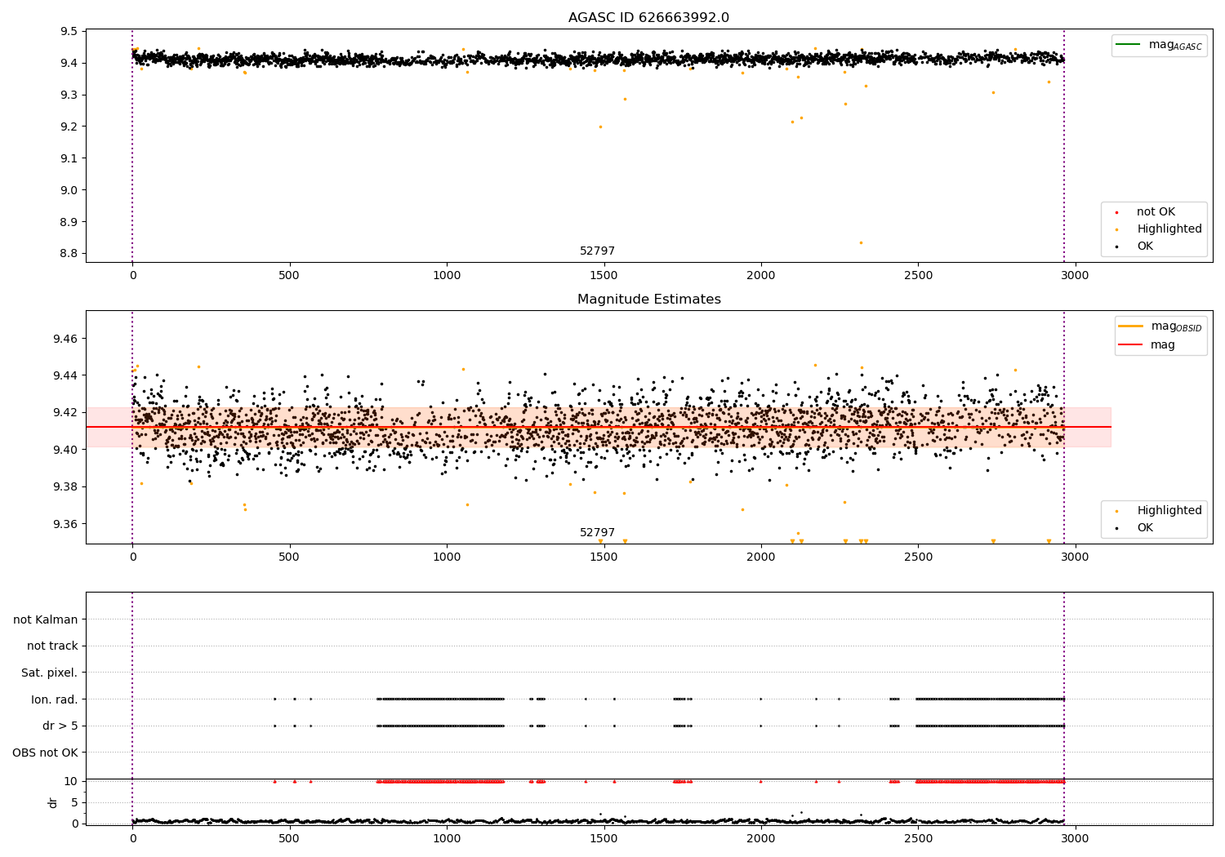Select 'Highlighted' legend entry in middle plot
Viewport: 1225px width, 857px height.
(x=1159, y=511)
